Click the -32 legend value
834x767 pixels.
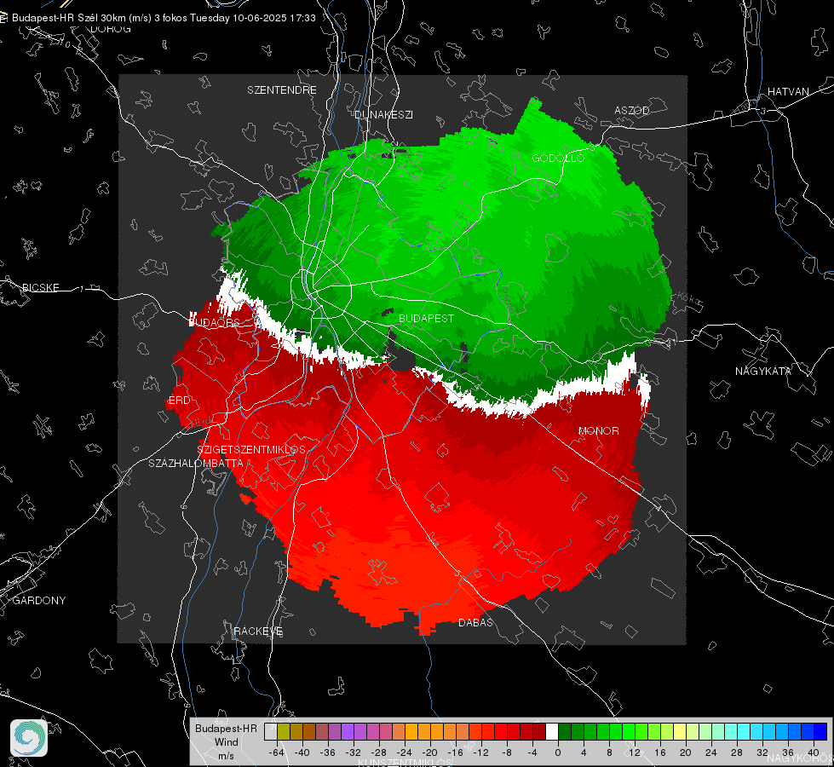click(x=354, y=753)
